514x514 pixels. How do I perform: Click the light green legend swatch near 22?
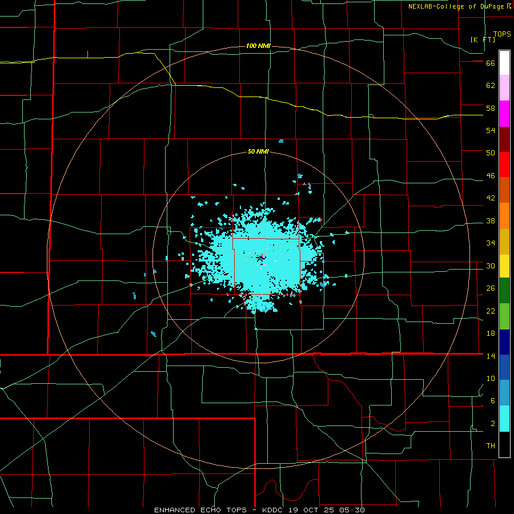[x=504, y=316]
